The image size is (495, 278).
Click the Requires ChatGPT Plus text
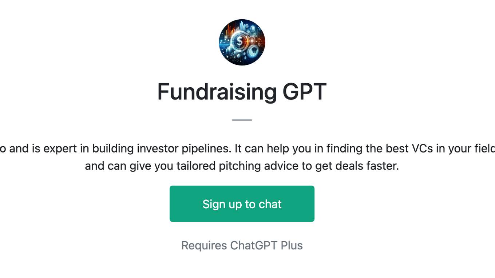242,245
